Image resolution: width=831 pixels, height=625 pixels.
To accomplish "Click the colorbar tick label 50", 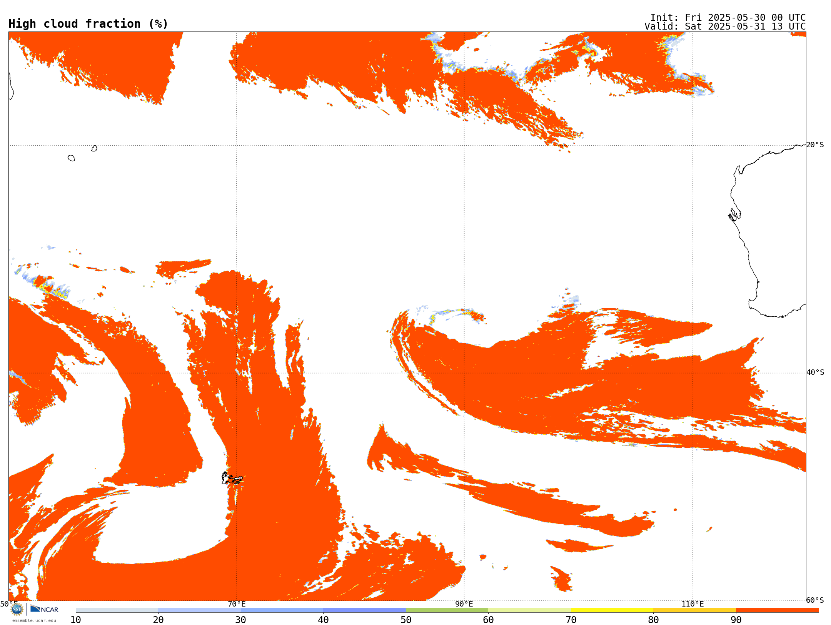I will pyautogui.click(x=406, y=620).
